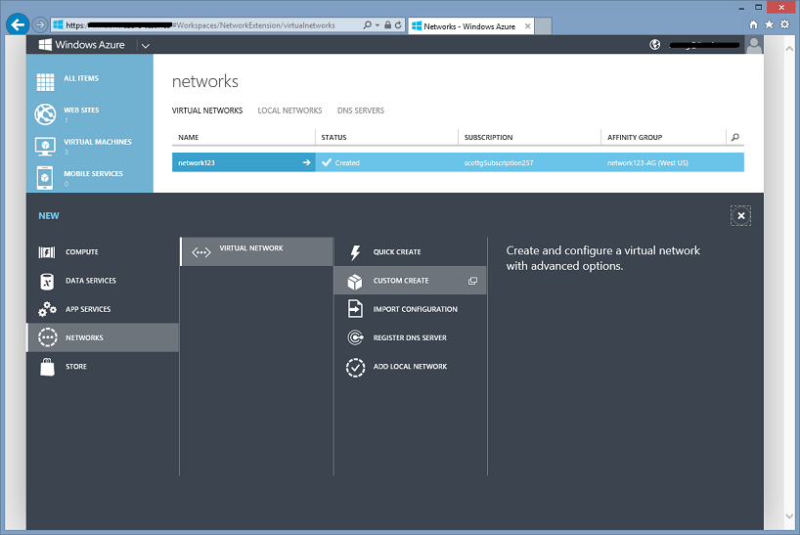Click the Virtual Network arrows icon

coord(201,252)
